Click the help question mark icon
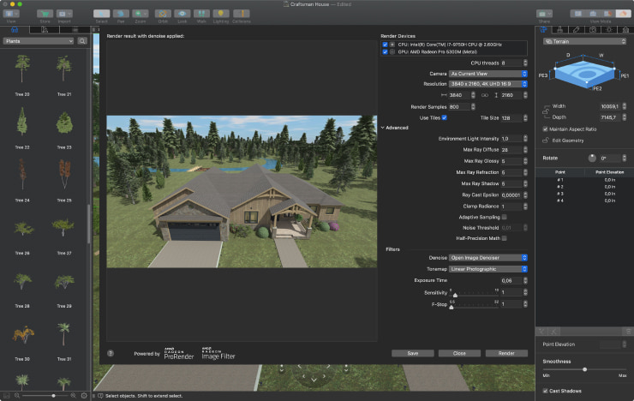 (x=111, y=353)
